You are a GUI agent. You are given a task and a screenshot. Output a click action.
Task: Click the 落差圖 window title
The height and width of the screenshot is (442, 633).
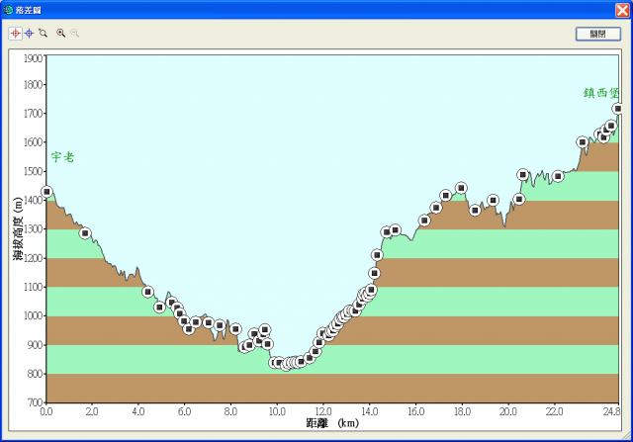click(x=29, y=10)
